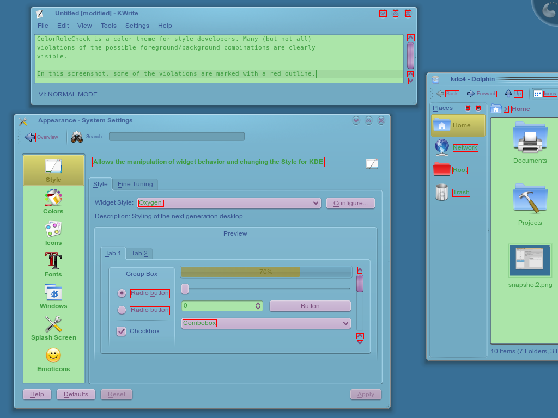Open the Icons settings category
This screenshot has width=558, height=418.
pyautogui.click(x=53, y=229)
